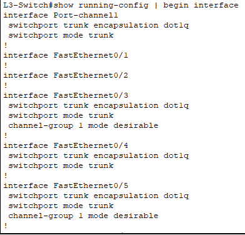Click 'interface FastEthernet0/4' line
The width and height of the screenshot is (245, 235).
coord(66,145)
